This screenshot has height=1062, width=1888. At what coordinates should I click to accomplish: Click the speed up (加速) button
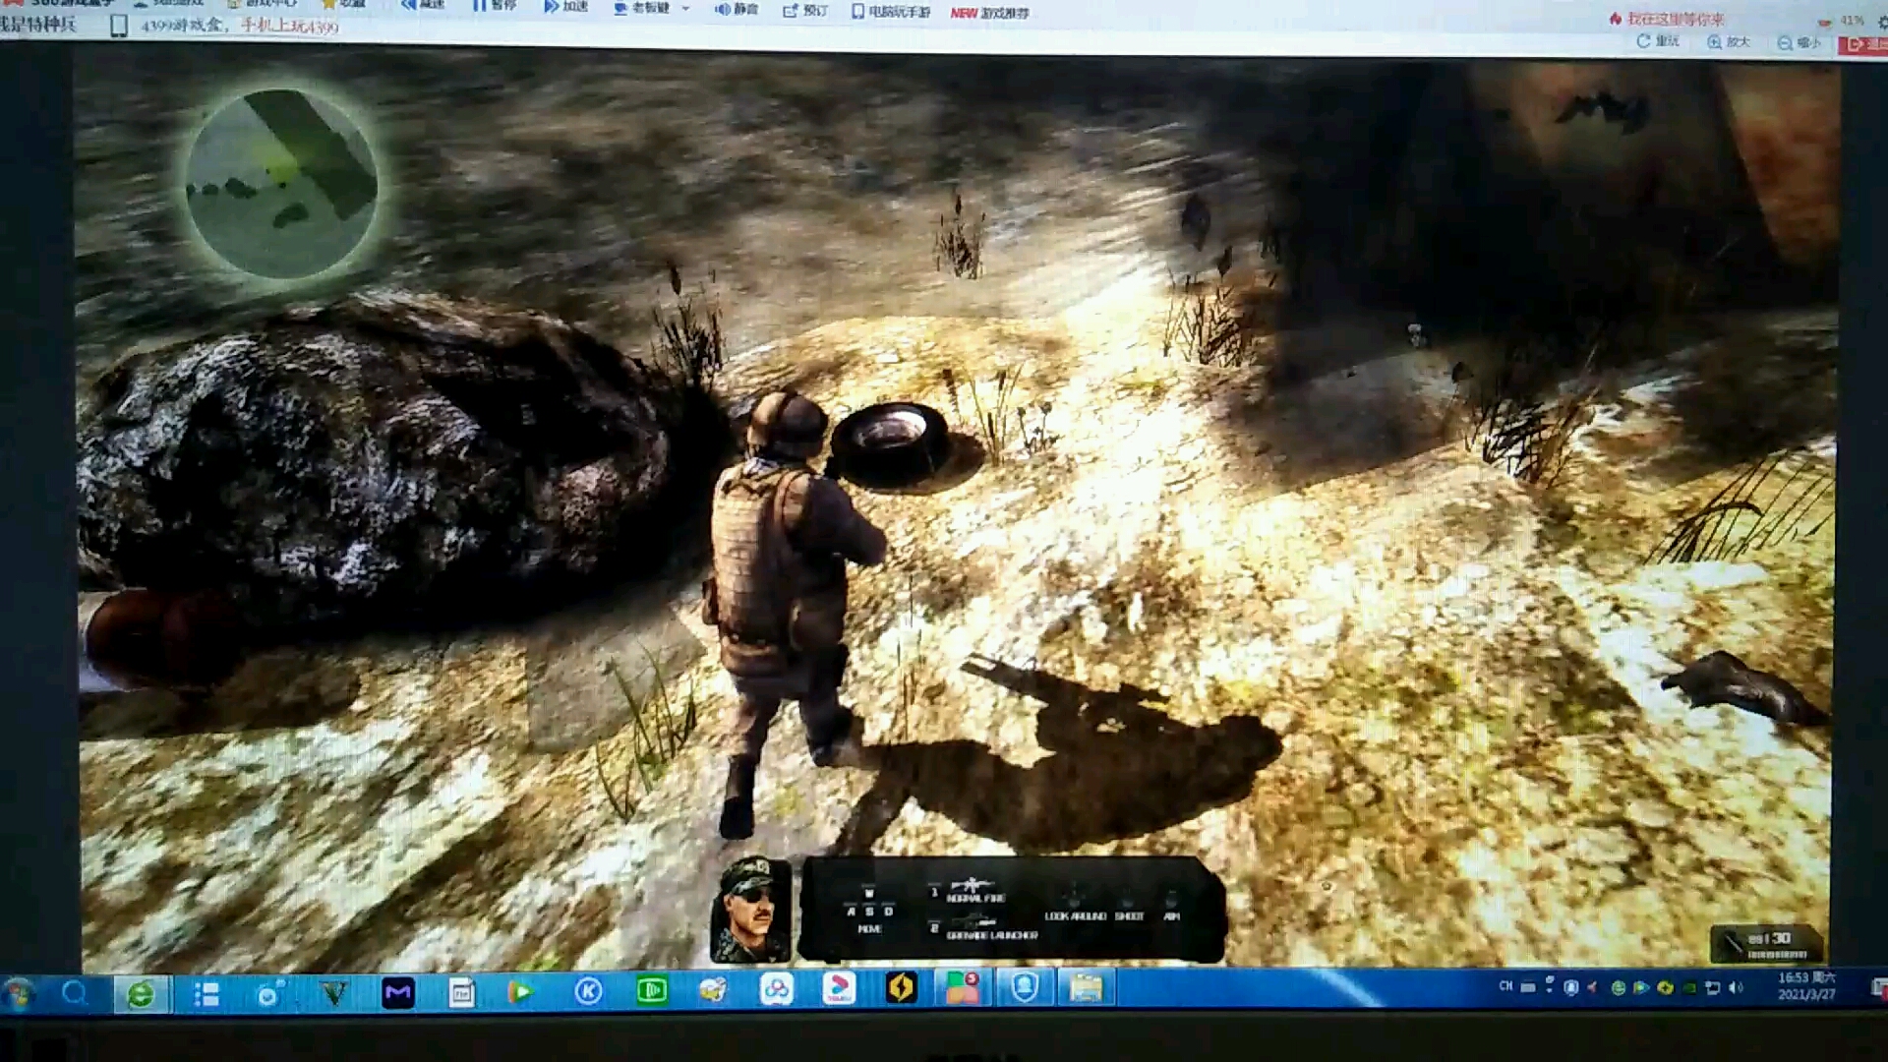click(565, 7)
